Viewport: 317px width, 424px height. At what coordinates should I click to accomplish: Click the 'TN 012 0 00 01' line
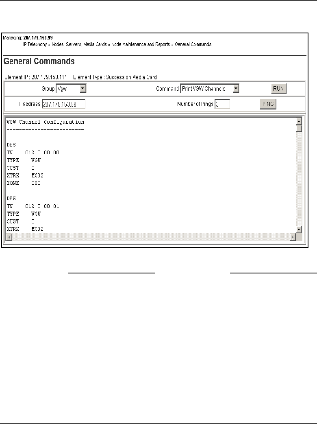[33, 206]
